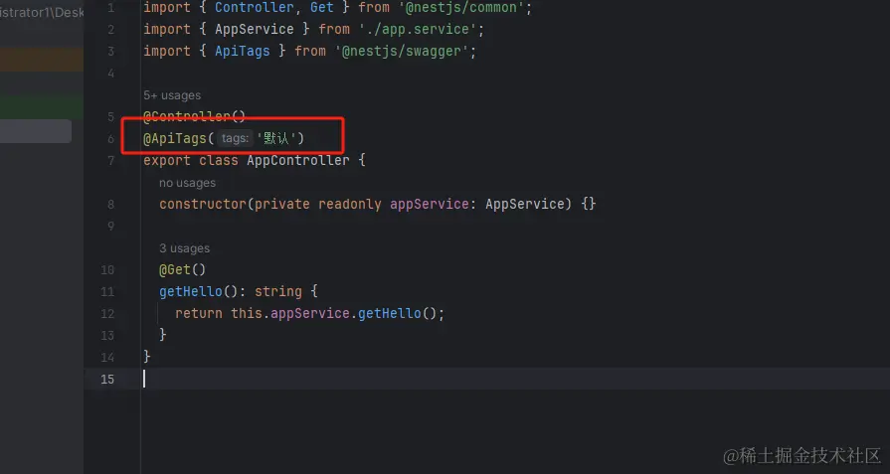This screenshot has height=474, width=890.
Task: Click gutter line number 15
Action: tap(107, 380)
